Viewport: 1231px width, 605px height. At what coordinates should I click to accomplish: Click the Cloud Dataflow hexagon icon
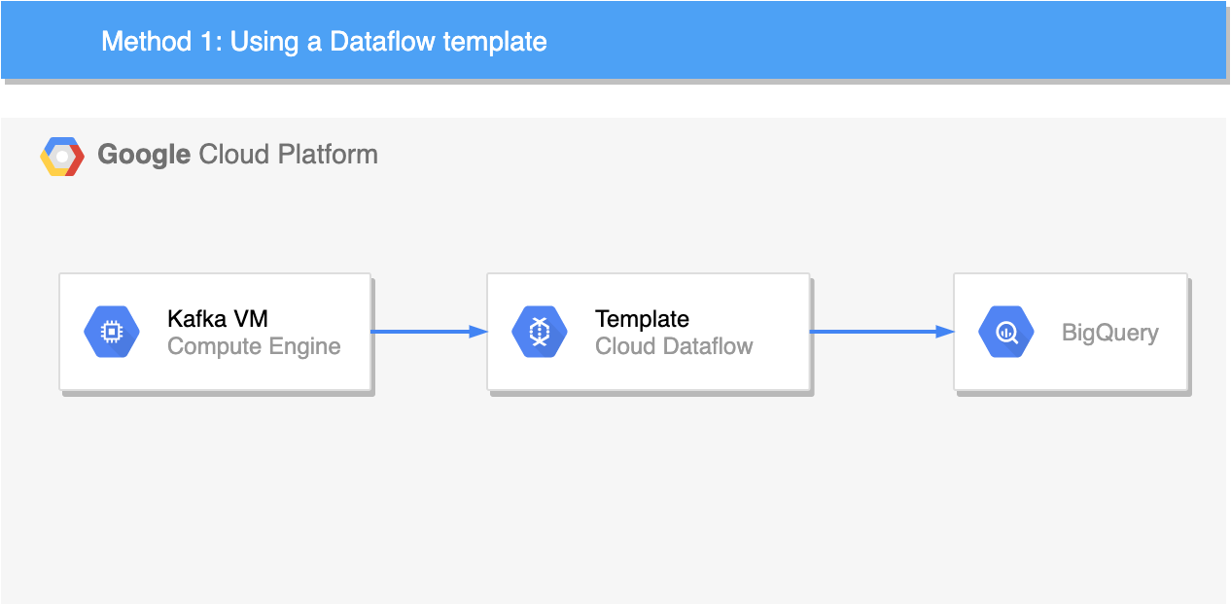pos(540,333)
